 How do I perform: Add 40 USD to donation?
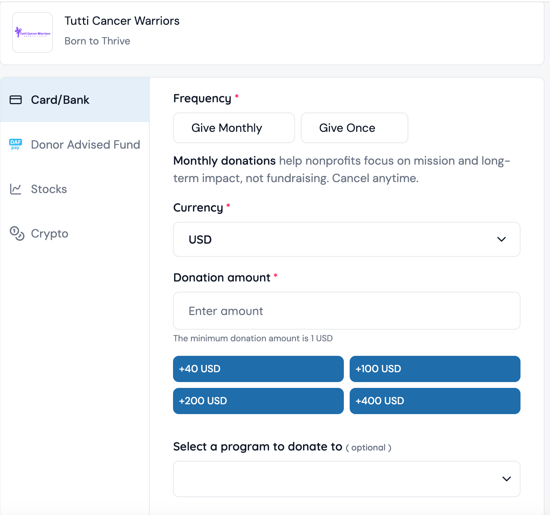click(258, 369)
